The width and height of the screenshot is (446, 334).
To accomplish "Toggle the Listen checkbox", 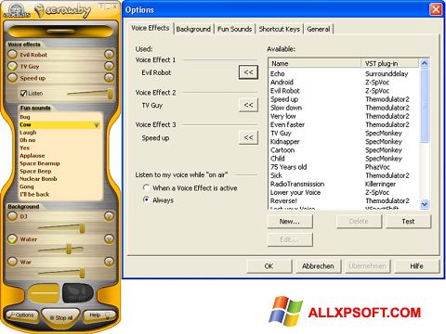I will point(23,93).
